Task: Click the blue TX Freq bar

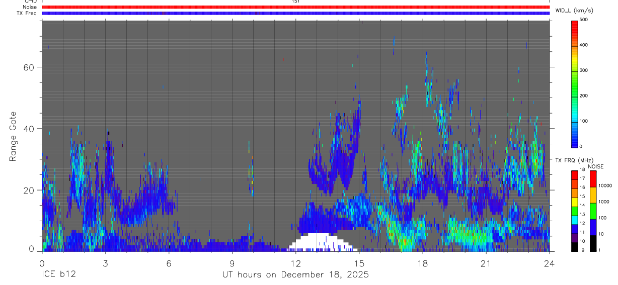Action: [295, 13]
